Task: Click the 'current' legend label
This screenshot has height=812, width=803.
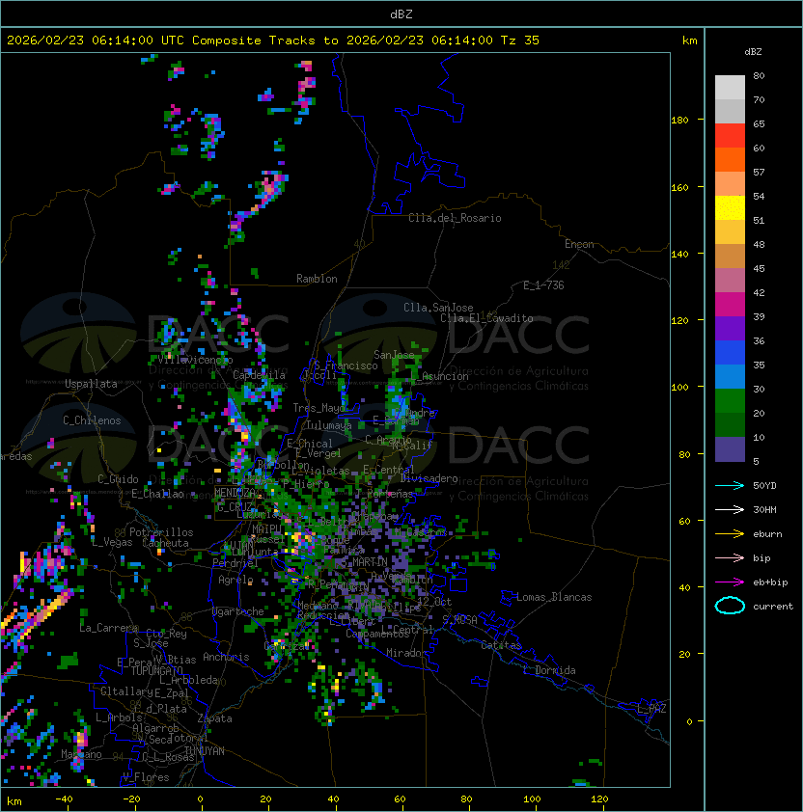Action: pyautogui.click(x=773, y=607)
